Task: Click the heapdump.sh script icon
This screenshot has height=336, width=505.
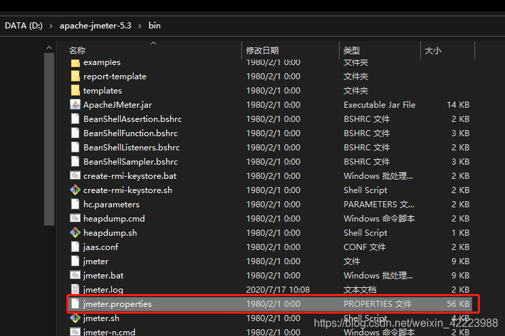Action: [75, 232]
